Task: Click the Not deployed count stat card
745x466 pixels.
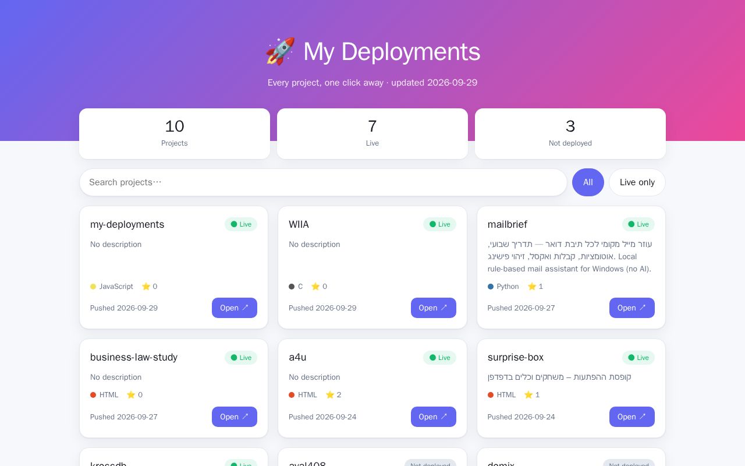Action: point(570,133)
